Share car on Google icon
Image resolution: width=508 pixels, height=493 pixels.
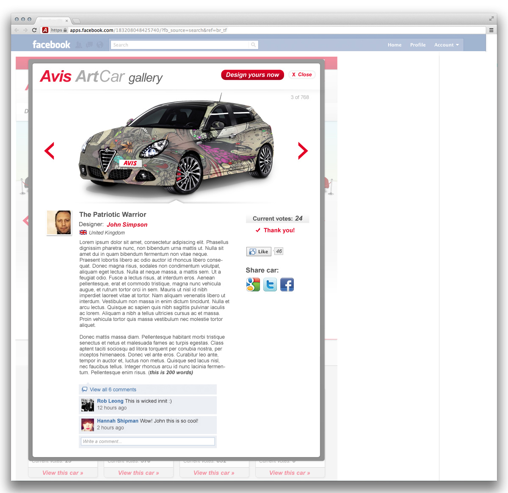coord(253,285)
